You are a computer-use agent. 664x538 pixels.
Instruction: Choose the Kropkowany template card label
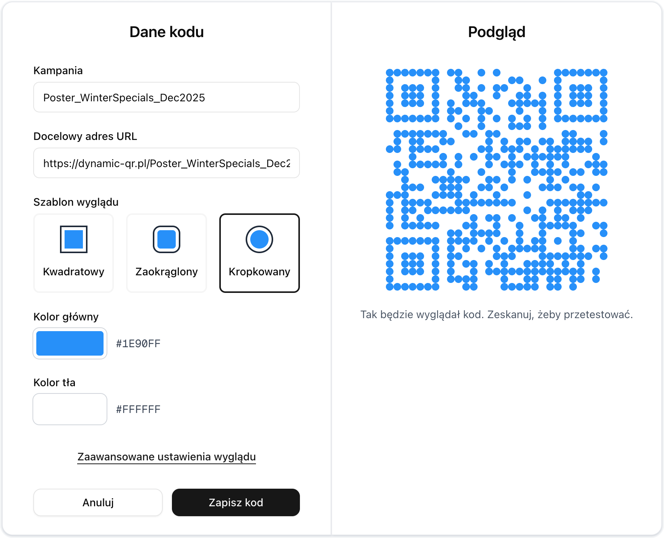coord(259,271)
